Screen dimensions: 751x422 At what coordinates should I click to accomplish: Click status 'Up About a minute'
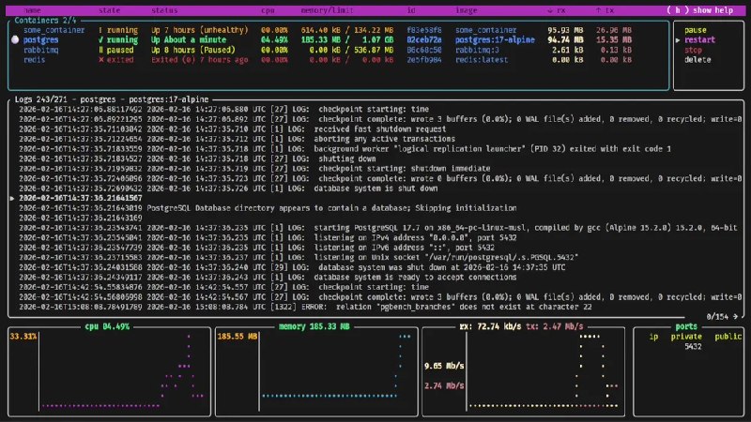pyautogui.click(x=189, y=39)
